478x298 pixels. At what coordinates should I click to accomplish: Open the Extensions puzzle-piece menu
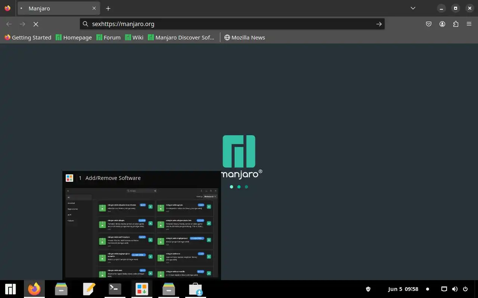pyautogui.click(x=456, y=24)
